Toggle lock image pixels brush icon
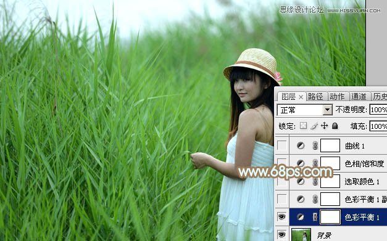 314,126
